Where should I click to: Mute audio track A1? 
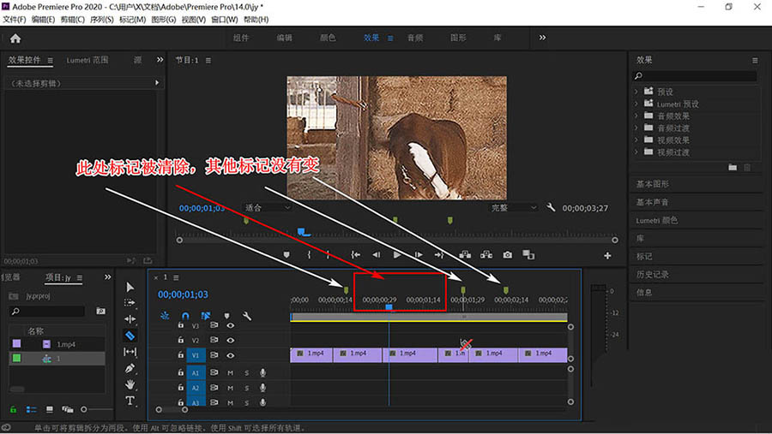(230, 372)
